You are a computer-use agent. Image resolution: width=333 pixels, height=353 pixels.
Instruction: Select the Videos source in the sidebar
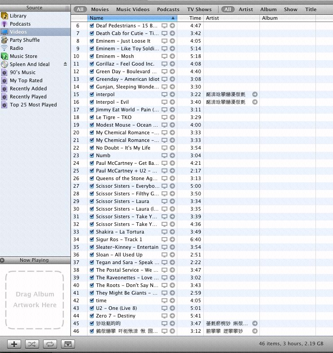point(35,32)
